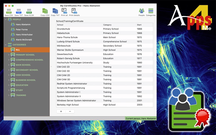This screenshot has width=216, height=135.
Task: Expand the BUSINESS SCHOOL category
Action: click(9, 80)
